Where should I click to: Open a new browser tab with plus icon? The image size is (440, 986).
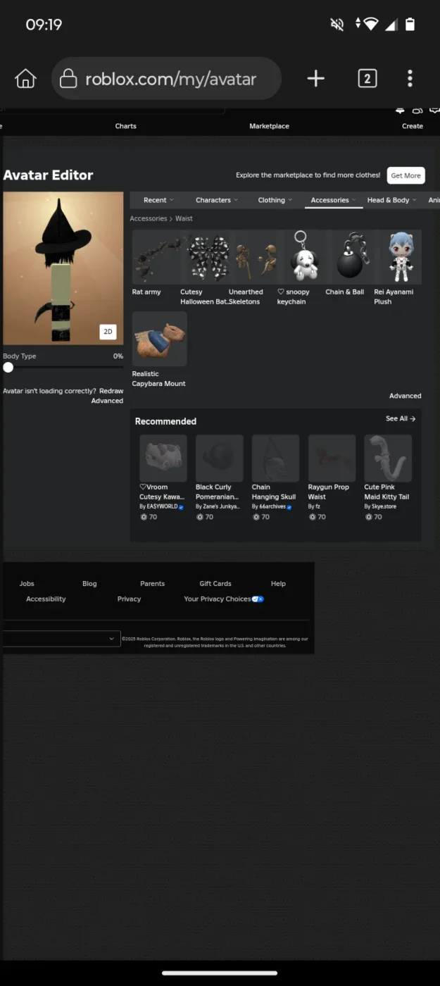[x=316, y=79]
